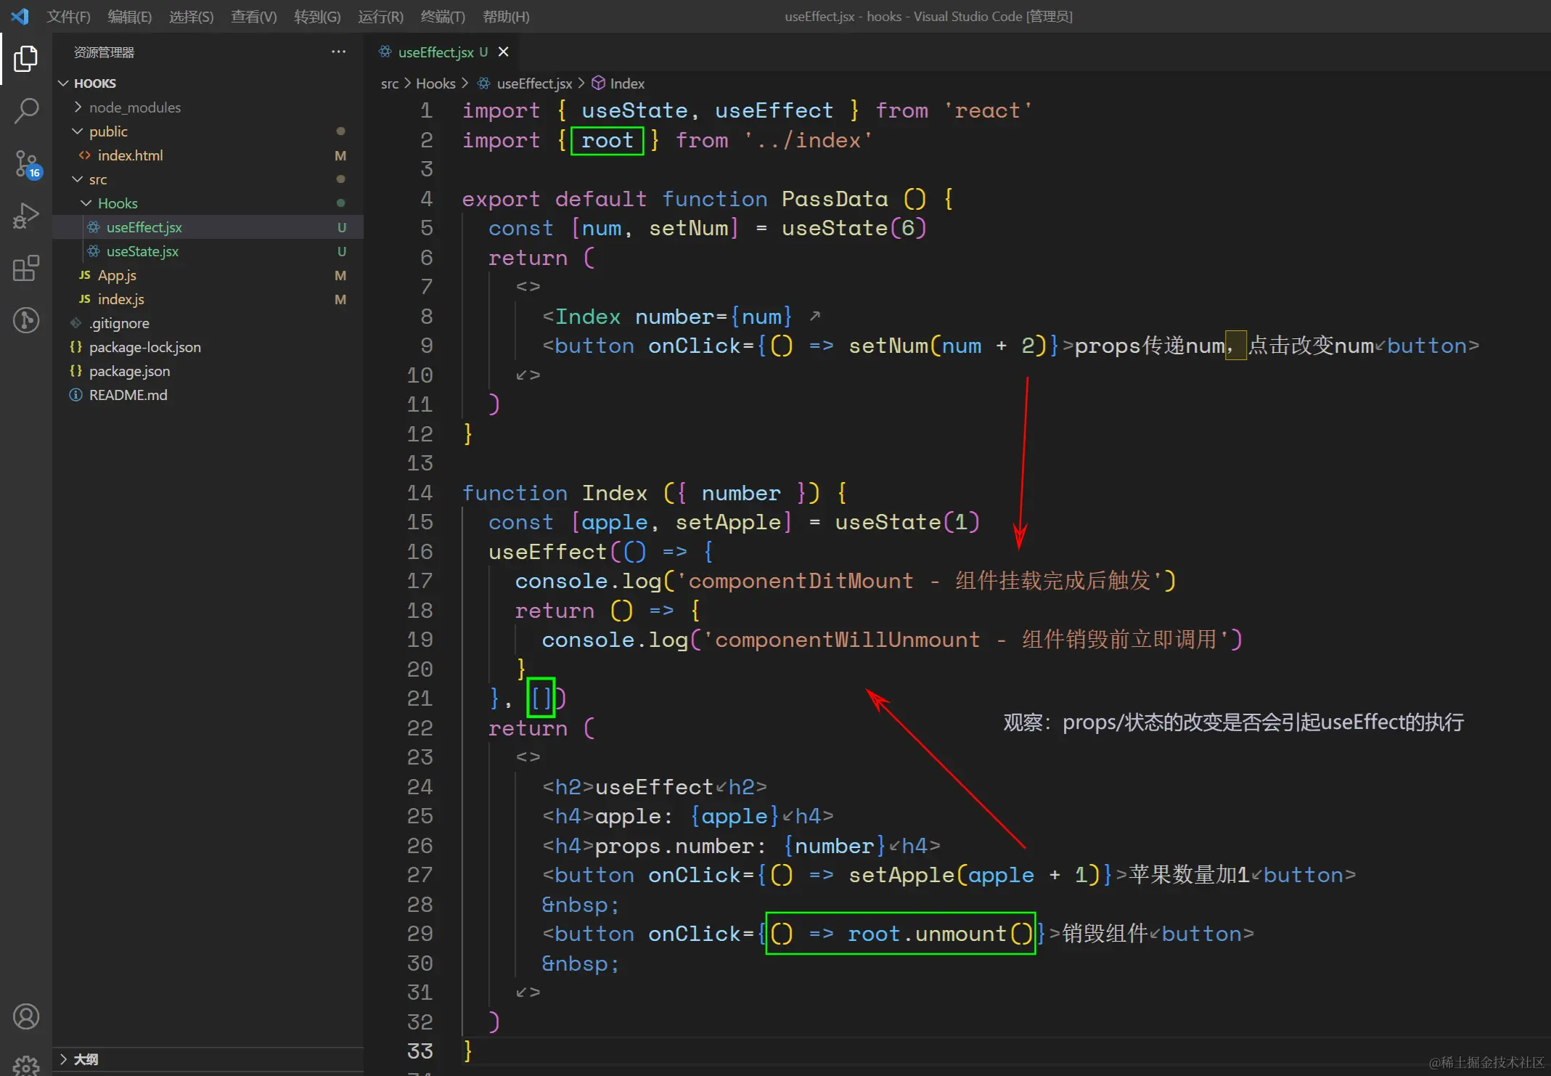Viewport: 1551px width, 1076px height.
Task: Open useState.jsx in the file tree
Action: [x=142, y=251]
